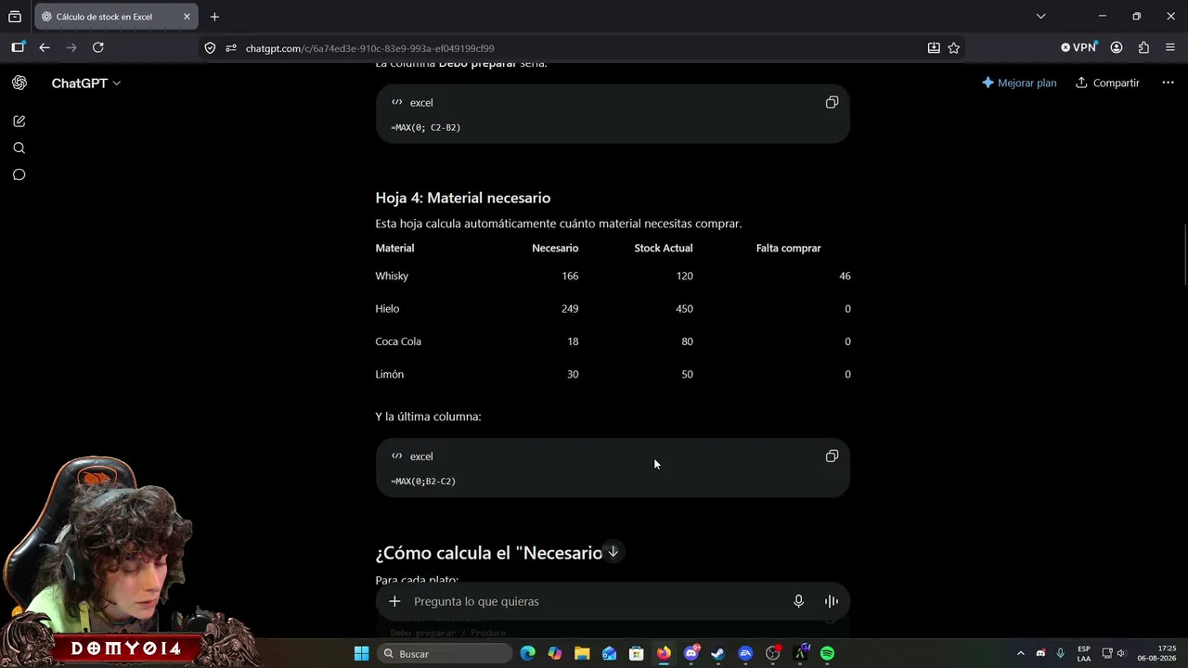The width and height of the screenshot is (1188, 668).
Task: Start dictation with the microphone icon
Action: click(798, 601)
